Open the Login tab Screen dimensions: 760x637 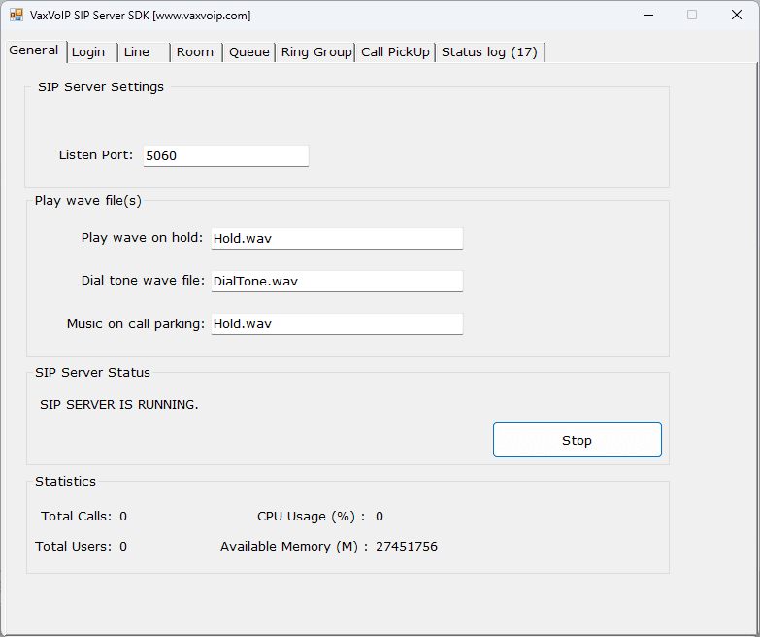click(92, 52)
